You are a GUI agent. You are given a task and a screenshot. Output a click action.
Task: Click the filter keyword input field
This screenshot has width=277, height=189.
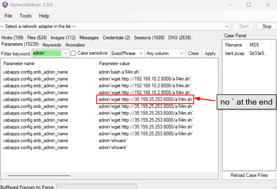pos(47,53)
